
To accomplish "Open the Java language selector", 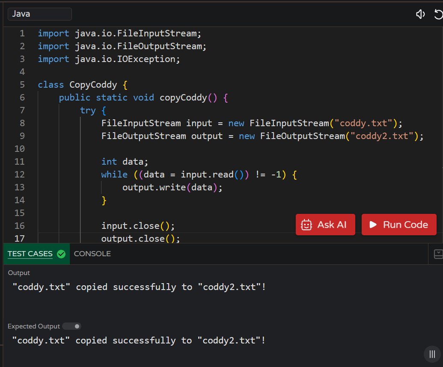I will pyautogui.click(x=39, y=14).
